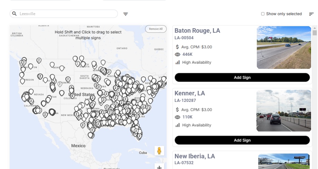View the New Iberia billboard photo
Image resolution: width=318 pixels, height=169 pixels.
[x=284, y=161]
